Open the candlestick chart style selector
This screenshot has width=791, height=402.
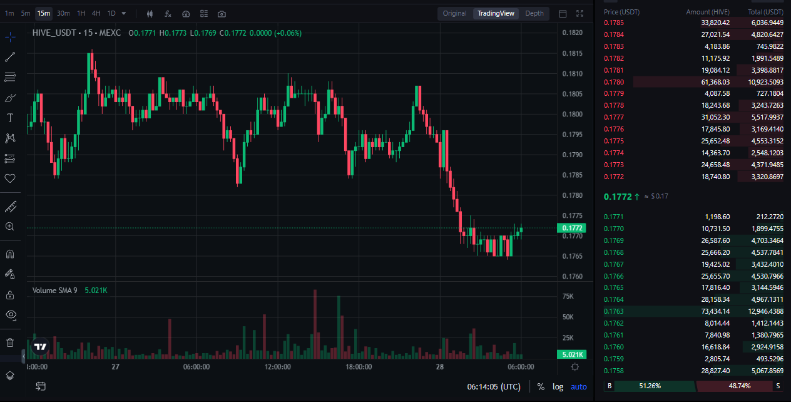point(150,14)
